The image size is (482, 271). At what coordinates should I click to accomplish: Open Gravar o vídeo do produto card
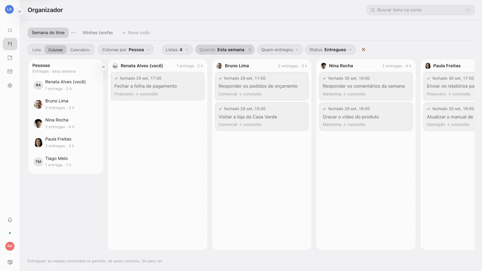coord(366,117)
